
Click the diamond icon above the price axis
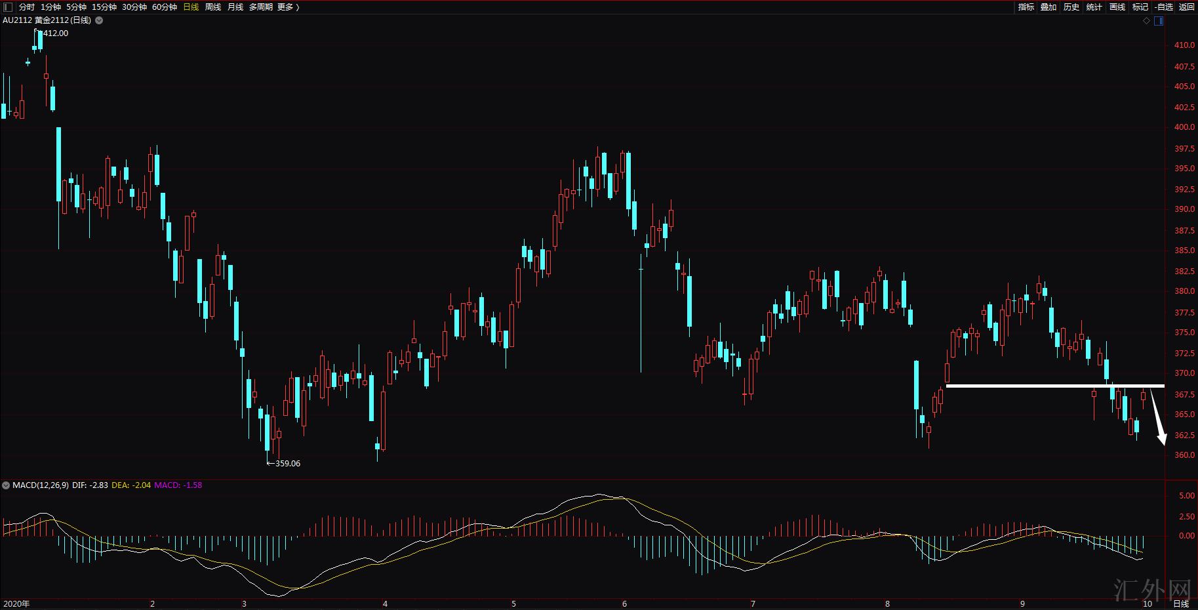(x=1146, y=21)
